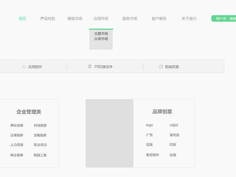Viewport: 236px width, 177px height.
Task: Click the 品牌创意 card heading
Action: 162,112
